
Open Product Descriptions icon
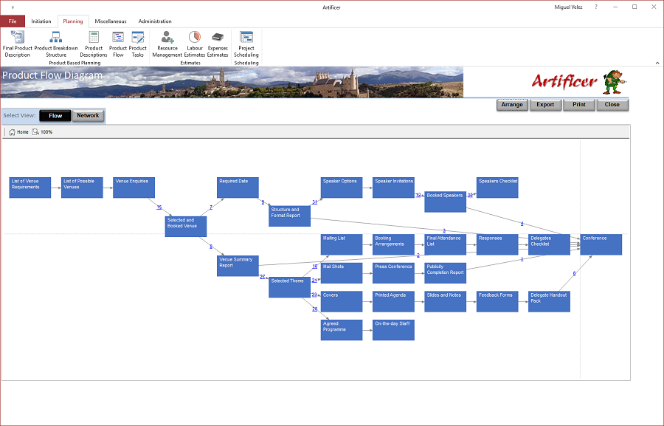click(x=94, y=44)
